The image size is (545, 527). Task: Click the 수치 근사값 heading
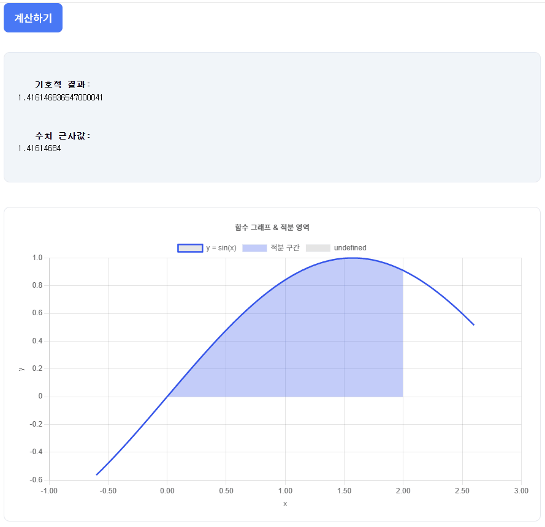[x=63, y=136]
